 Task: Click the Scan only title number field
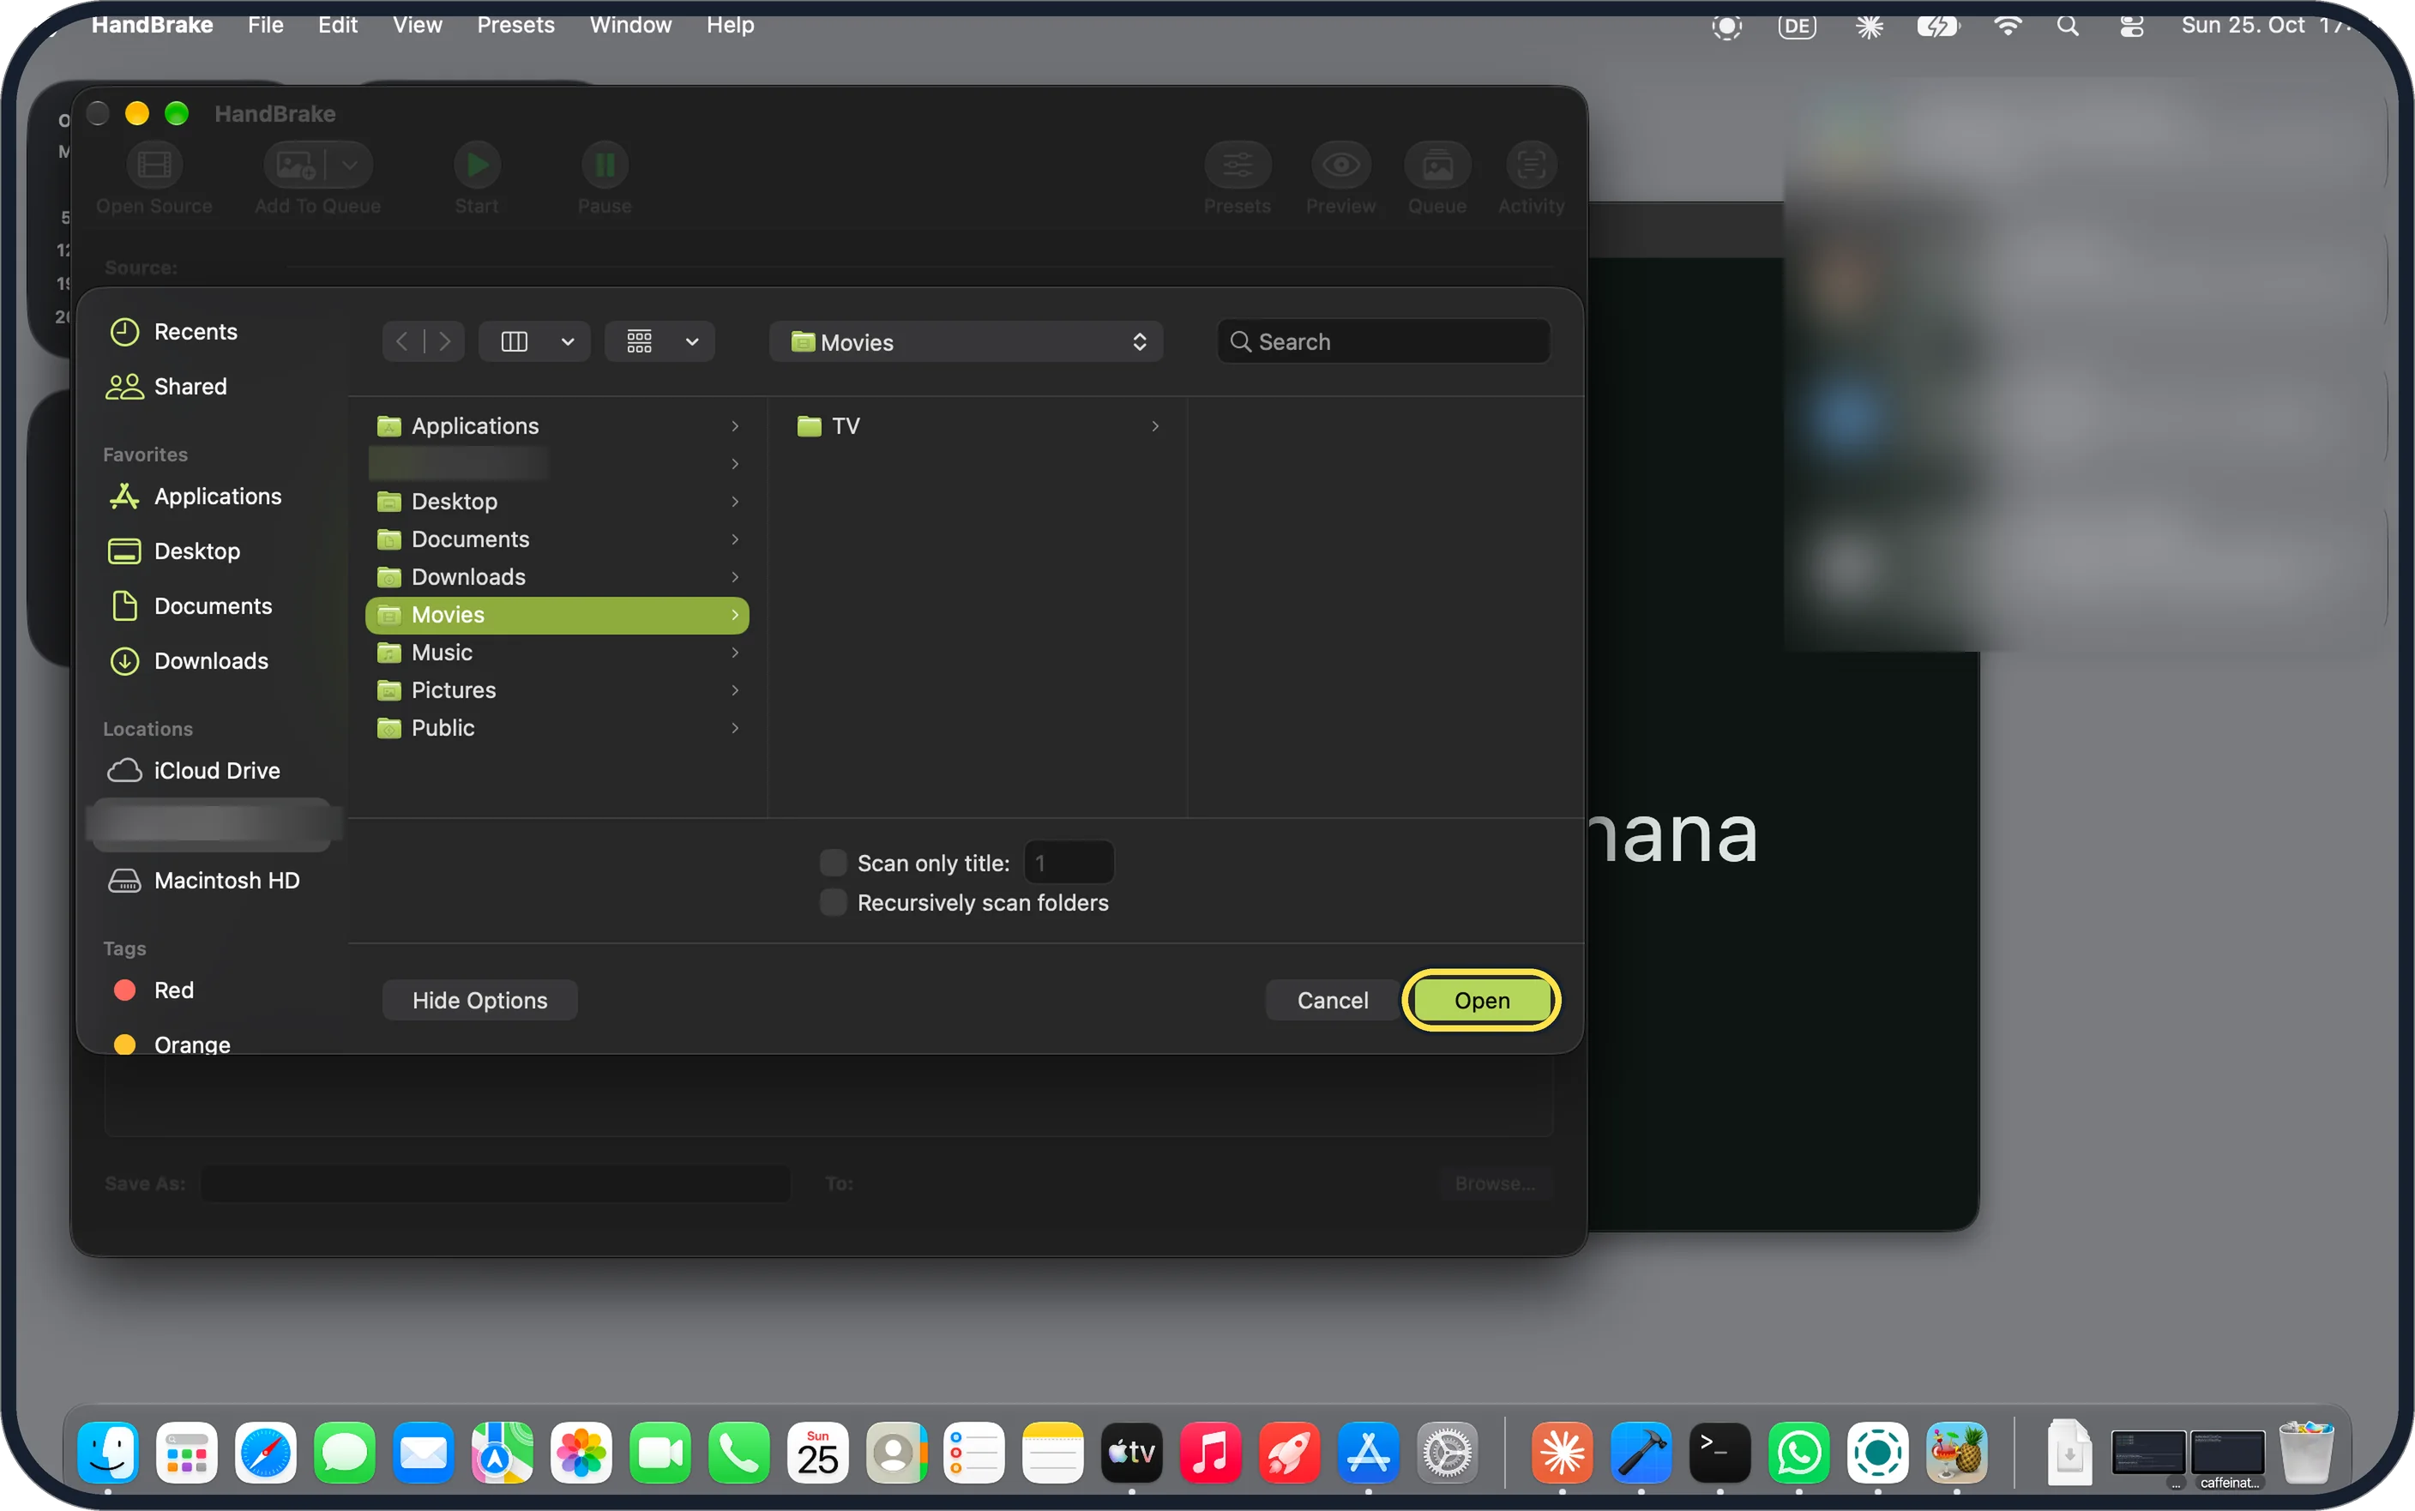tap(1069, 863)
